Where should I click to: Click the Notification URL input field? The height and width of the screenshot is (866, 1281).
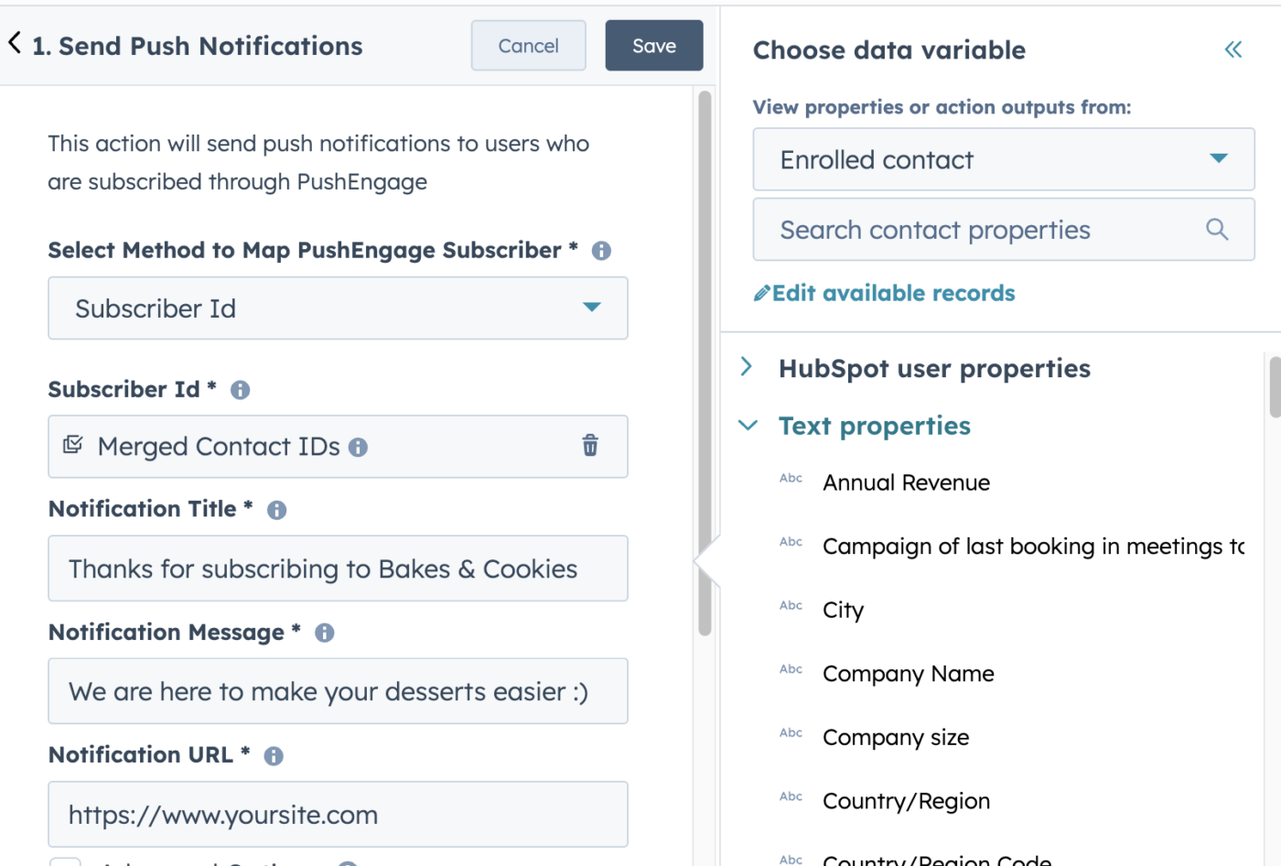point(338,815)
